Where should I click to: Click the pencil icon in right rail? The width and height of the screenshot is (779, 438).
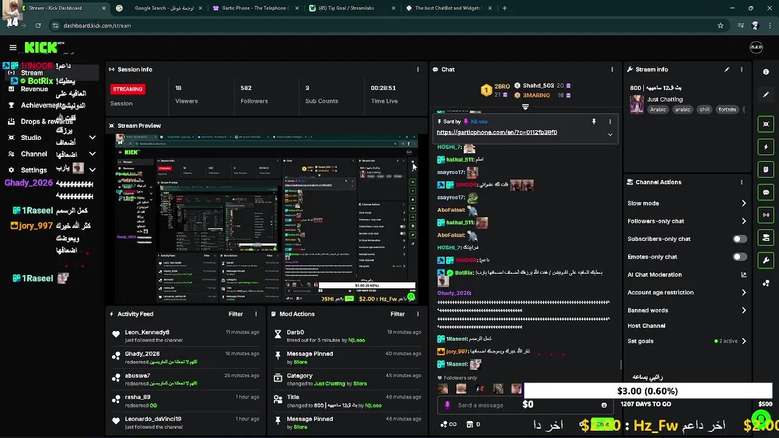(766, 94)
